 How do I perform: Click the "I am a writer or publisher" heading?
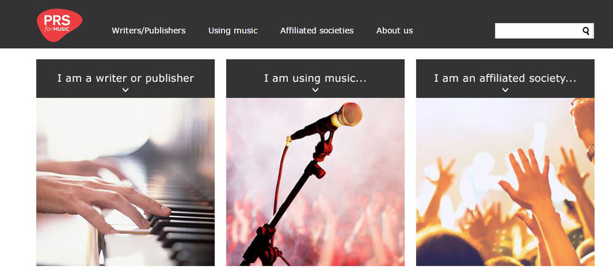[x=126, y=78]
